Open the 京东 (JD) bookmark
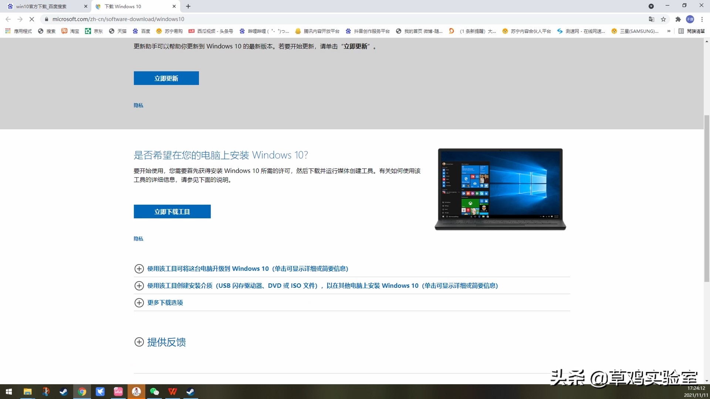Screen dimensions: 710x399 (98, 31)
